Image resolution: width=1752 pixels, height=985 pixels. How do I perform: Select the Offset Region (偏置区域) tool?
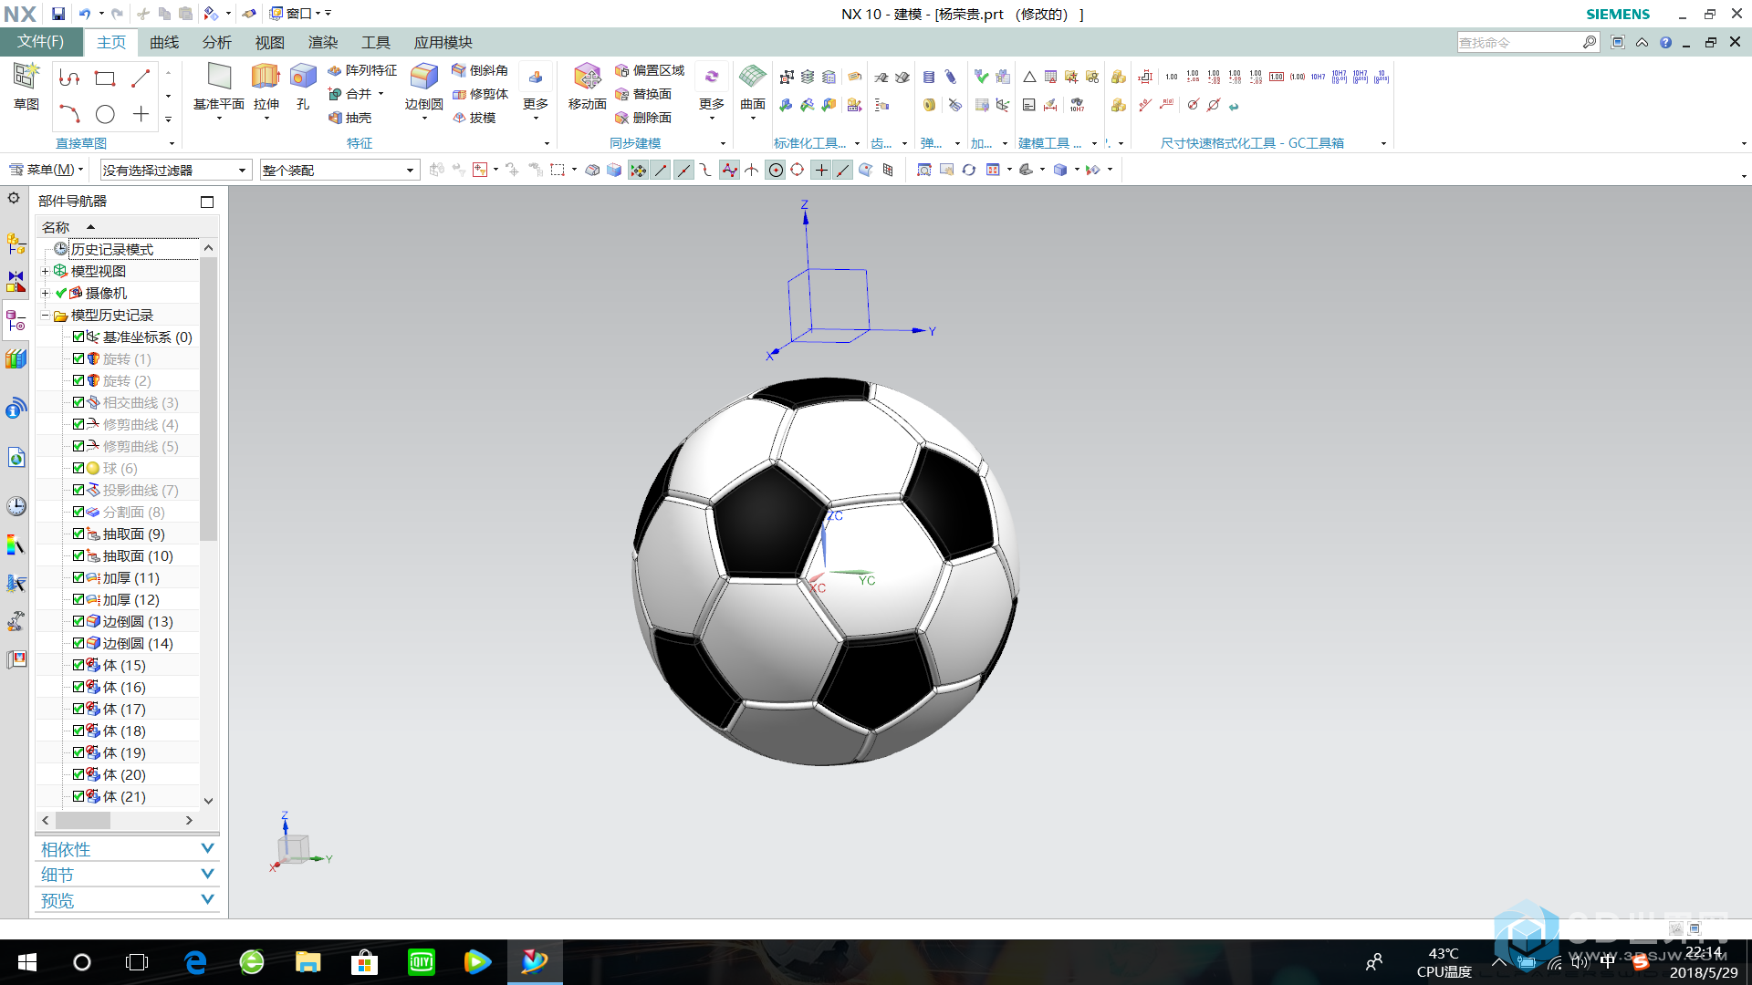coord(649,70)
